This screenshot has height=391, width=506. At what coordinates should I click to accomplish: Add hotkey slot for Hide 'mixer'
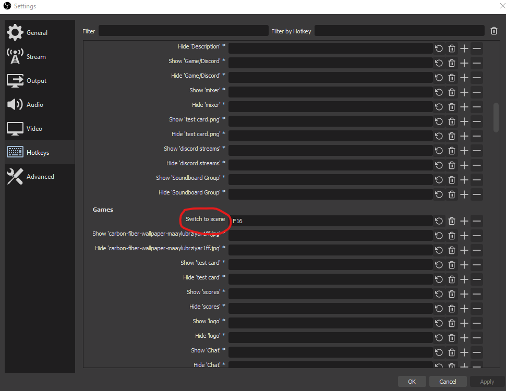coord(464,107)
